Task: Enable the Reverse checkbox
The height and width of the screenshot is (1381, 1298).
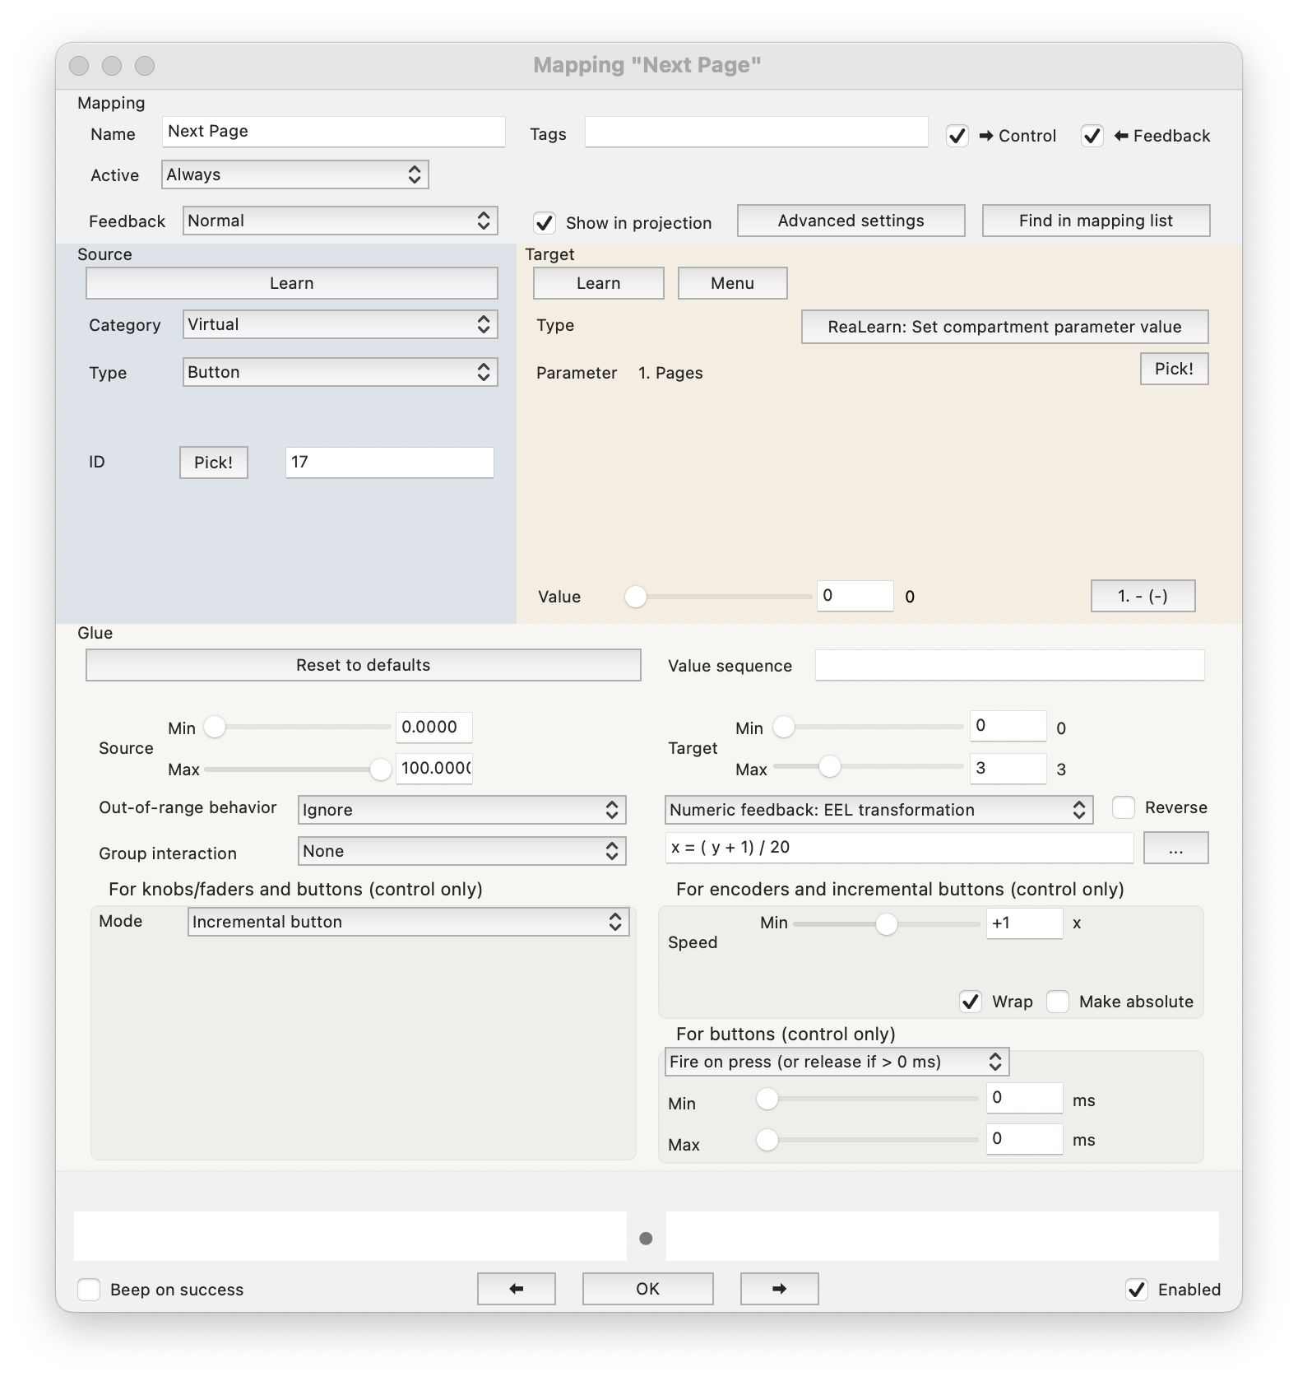Action: 1123,807
